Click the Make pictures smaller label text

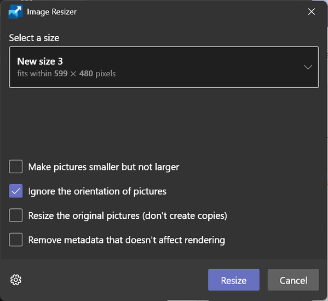(103, 167)
